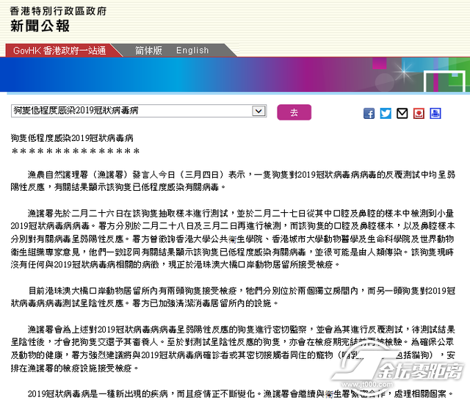Click the black envelope email icon
Viewport: 470px width, 403px height.
point(402,113)
